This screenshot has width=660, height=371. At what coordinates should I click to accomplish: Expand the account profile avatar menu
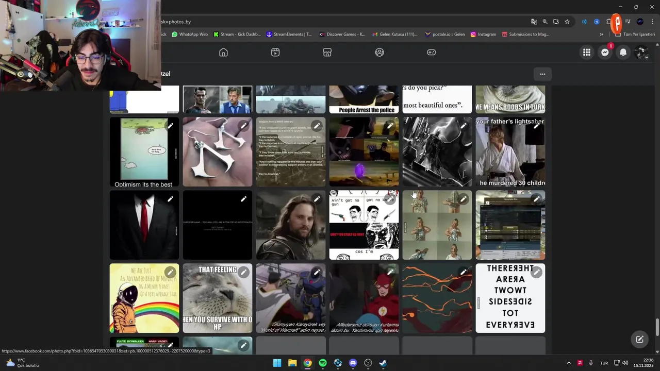[x=641, y=52]
